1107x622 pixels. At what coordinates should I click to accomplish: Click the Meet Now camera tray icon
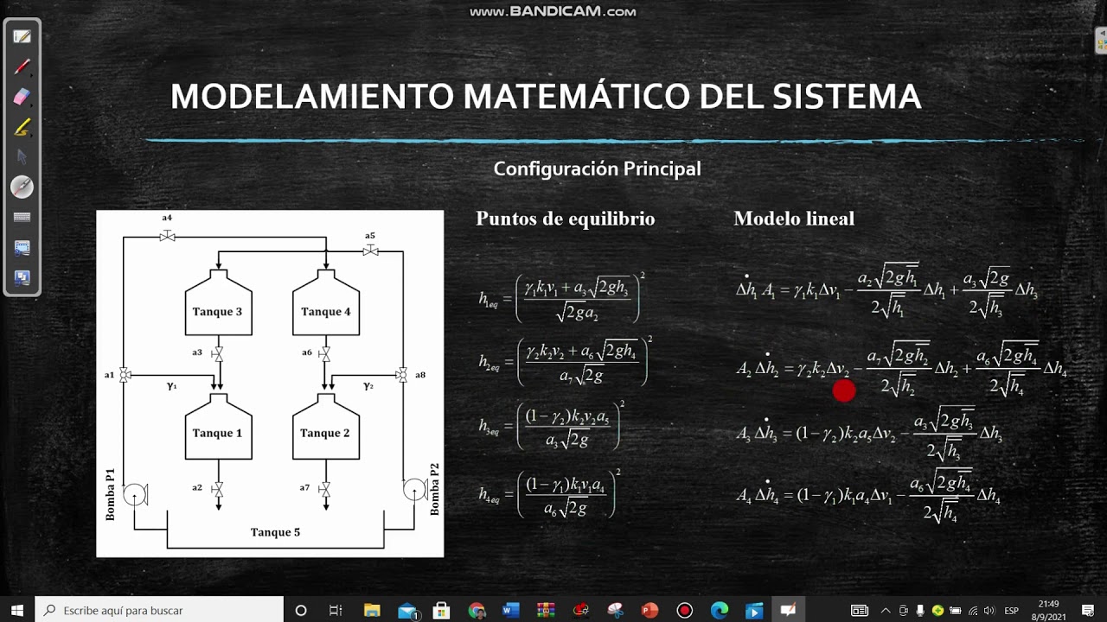tap(904, 611)
